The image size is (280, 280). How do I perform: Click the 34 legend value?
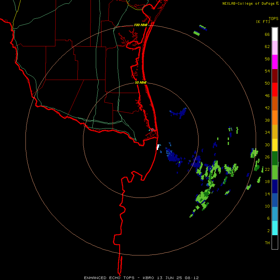[267, 133]
